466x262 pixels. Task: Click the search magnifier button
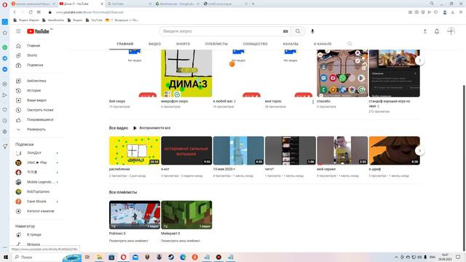(298, 31)
